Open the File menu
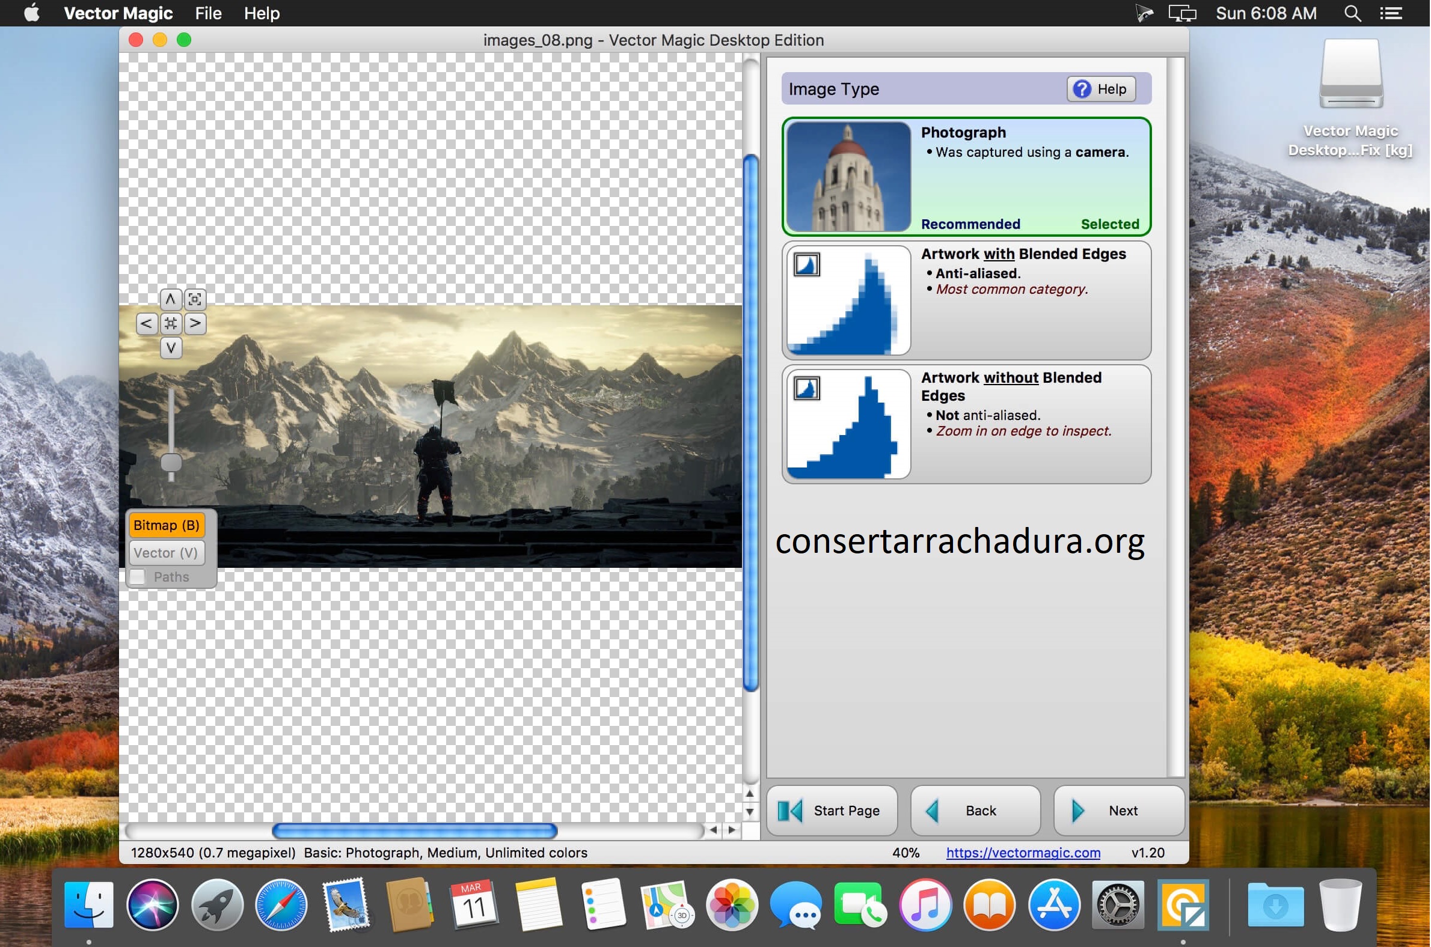The height and width of the screenshot is (947, 1431). 209,13
